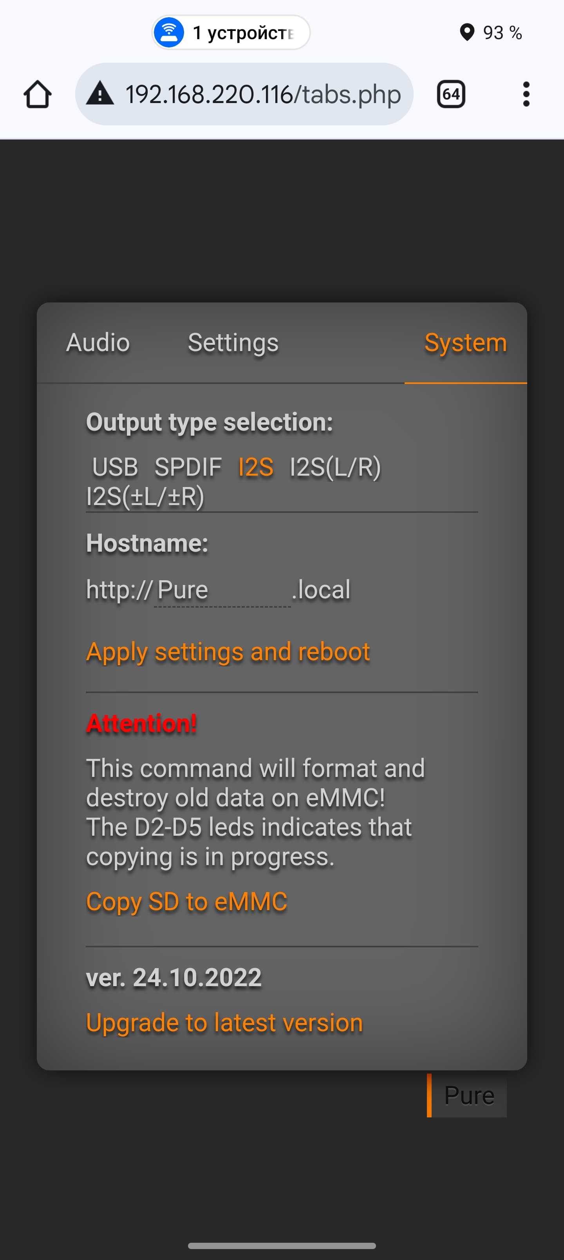The image size is (564, 1260).
Task: Switch to the Audio tab
Action: click(98, 342)
